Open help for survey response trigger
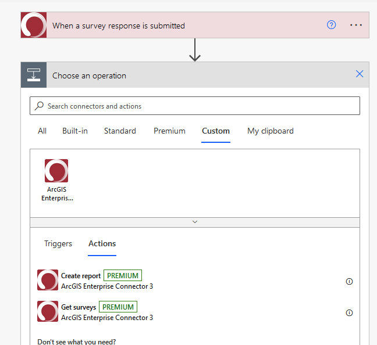The height and width of the screenshot is (345, 377). pos(331,25)
